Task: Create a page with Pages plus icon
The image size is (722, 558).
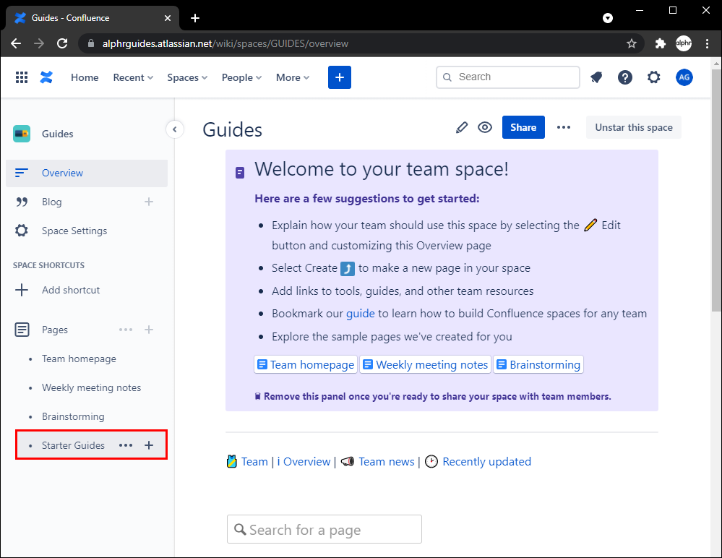Action: pos(149,330)
